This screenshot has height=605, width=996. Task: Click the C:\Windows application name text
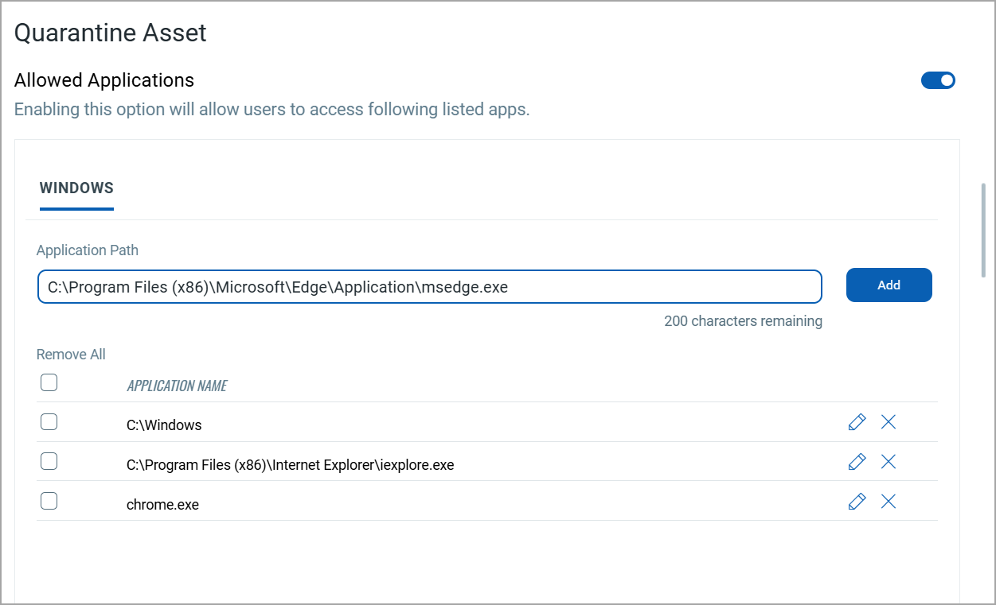click(x=164, y=425)
